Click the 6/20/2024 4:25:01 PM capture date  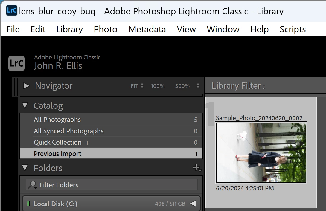tap(245, 188)
